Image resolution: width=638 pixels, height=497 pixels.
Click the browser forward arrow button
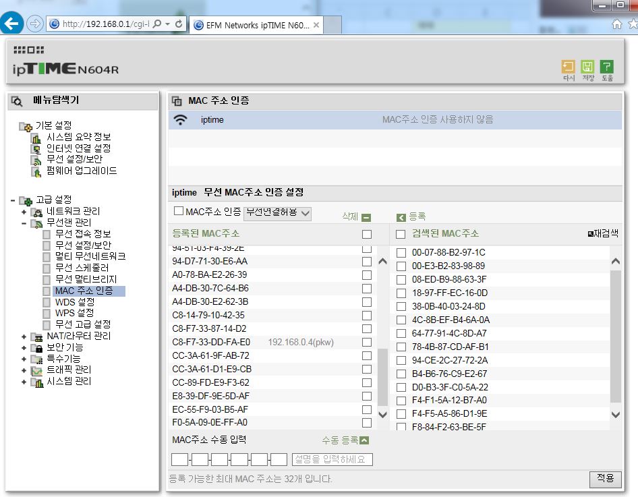34,24
